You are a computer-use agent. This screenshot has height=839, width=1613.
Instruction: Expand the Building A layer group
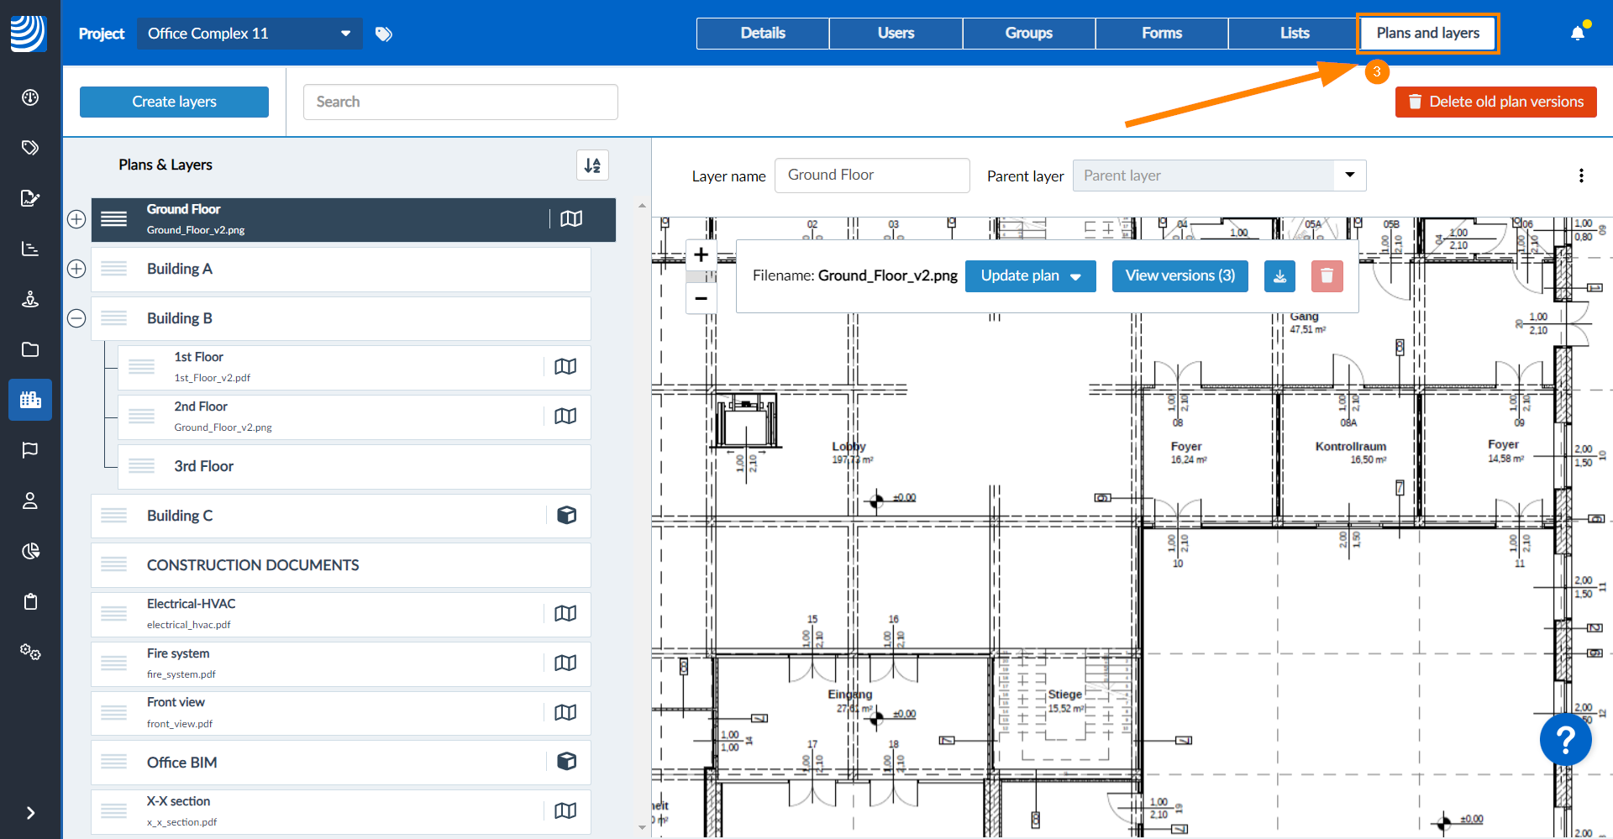(x=76, y=269)
